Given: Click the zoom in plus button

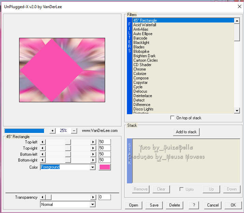Looking at the screenshot, I should 53,131.
